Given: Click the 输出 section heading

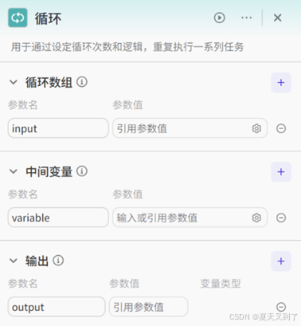Looking at the screenshot, I should tap(37, 261).
